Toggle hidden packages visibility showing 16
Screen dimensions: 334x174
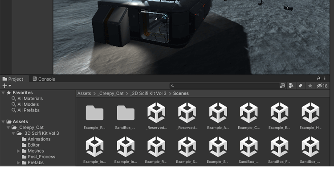click(x=322, y=86)
